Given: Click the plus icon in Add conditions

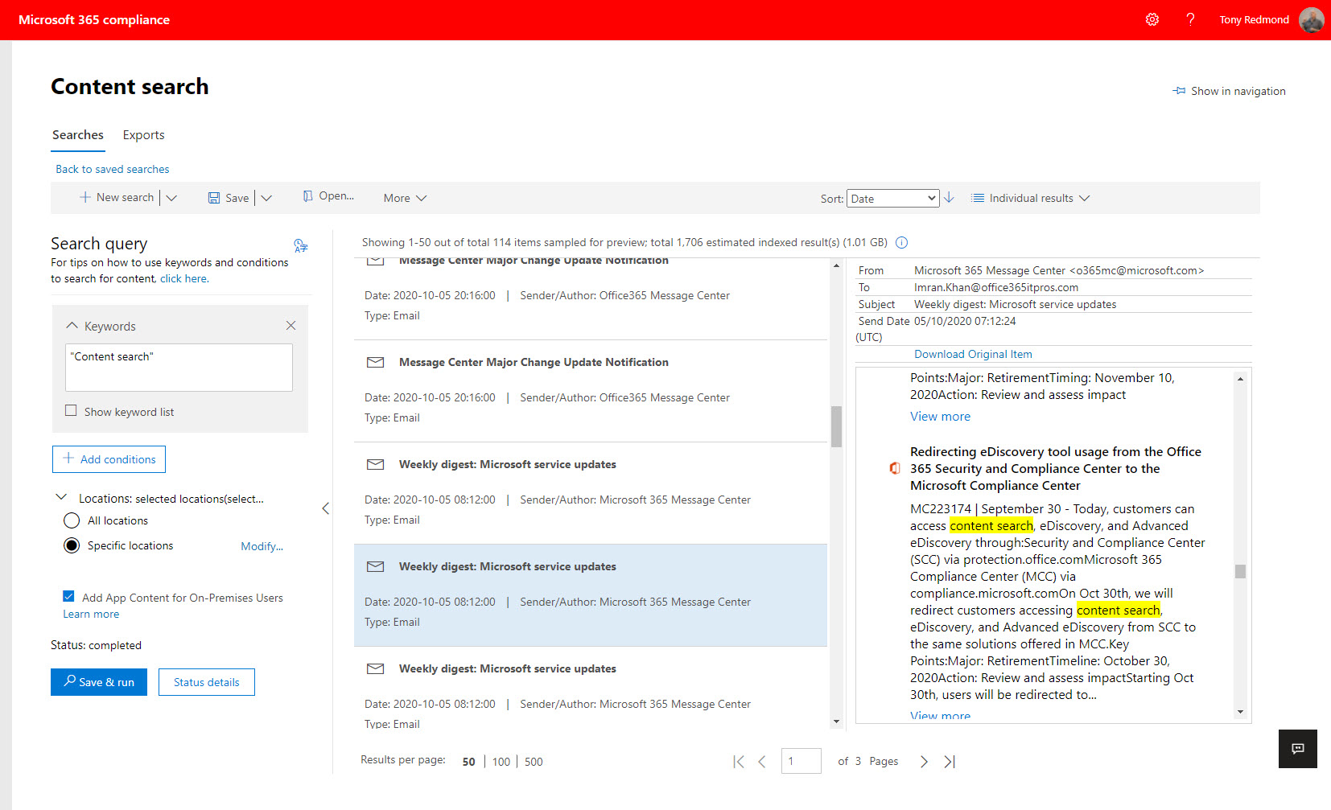Looking at the screenshot, I should pyautogui.click(x=68, y=458).
